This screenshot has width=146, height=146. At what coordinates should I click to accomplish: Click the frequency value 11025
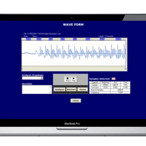(x=120, y=92)
